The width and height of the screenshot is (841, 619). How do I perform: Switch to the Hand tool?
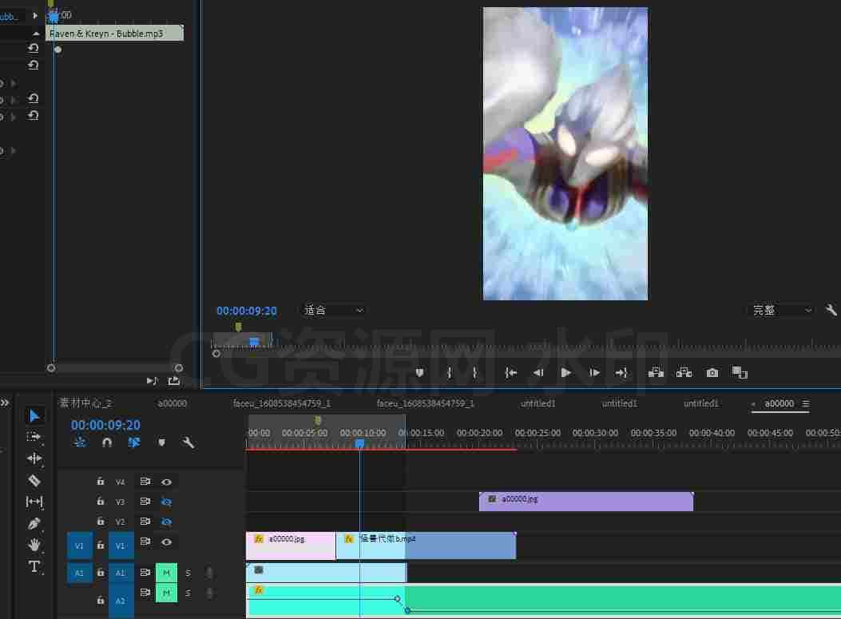coord(34,545)
